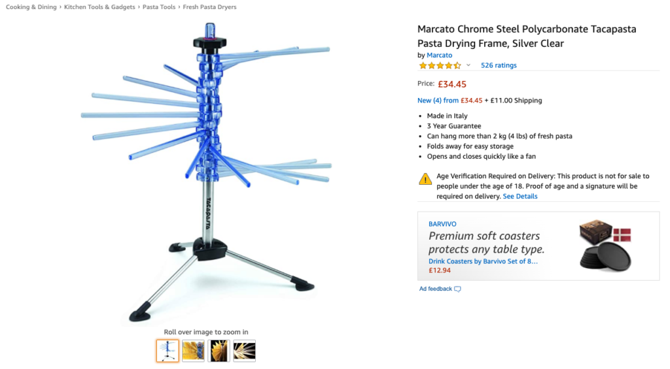Open the Cooking & Dining breadcrumb
This screenshot has height=369, width=670.
tap(31, 7)
